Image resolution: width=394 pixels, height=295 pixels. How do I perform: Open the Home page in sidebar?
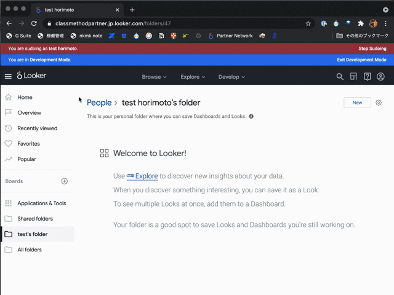(x=25, y=97)
